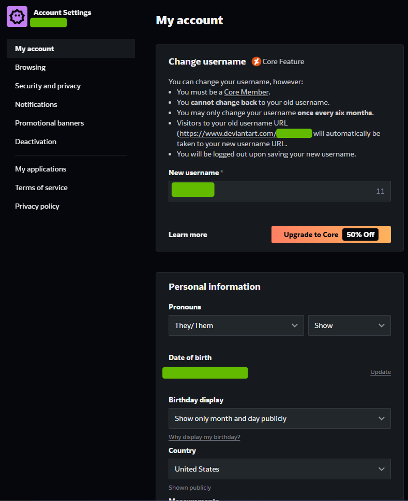Image resolution: width=408 pixels, height=501 pixels.
Task: Open the Notifications settings section
Action: pyautogui.click(x=36, y=104)
